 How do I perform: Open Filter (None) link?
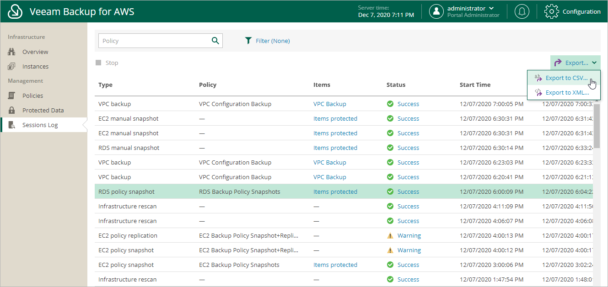coord(273,41)
